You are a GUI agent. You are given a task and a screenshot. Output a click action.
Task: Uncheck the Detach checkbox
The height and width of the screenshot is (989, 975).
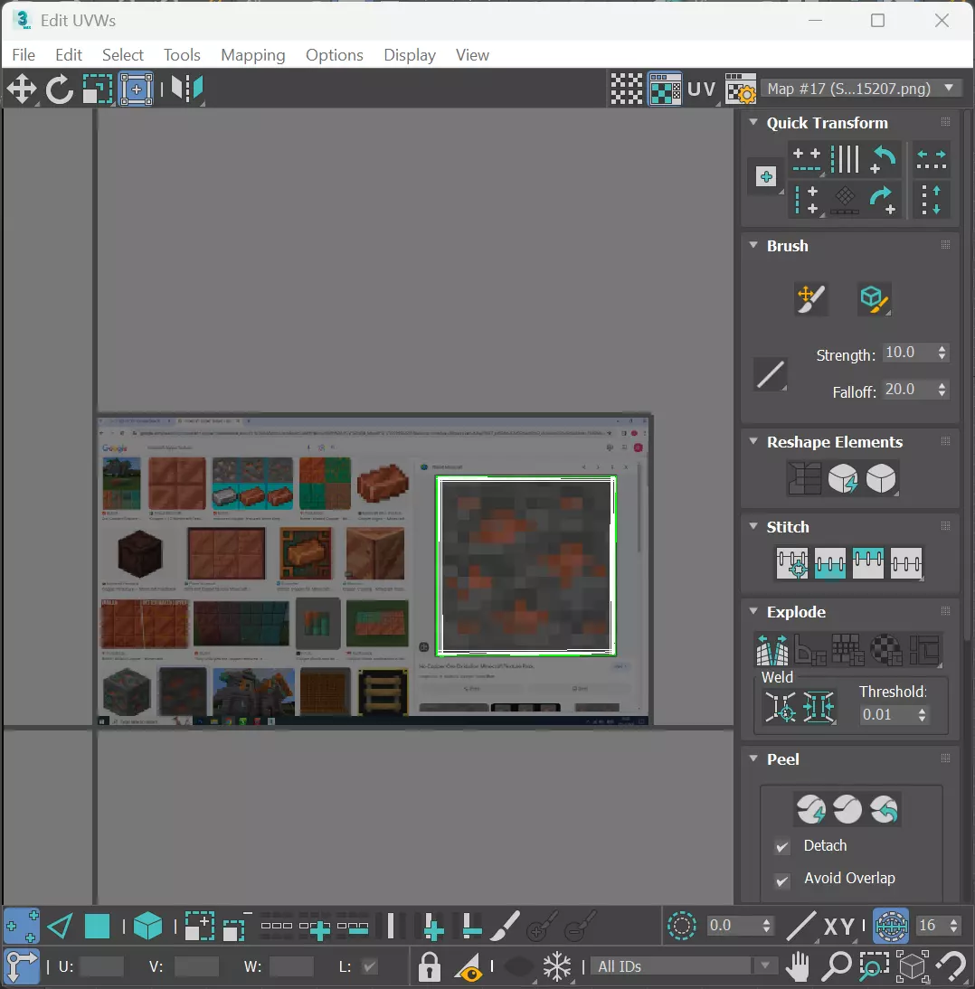pyautogui.click(x=781, y=846)
